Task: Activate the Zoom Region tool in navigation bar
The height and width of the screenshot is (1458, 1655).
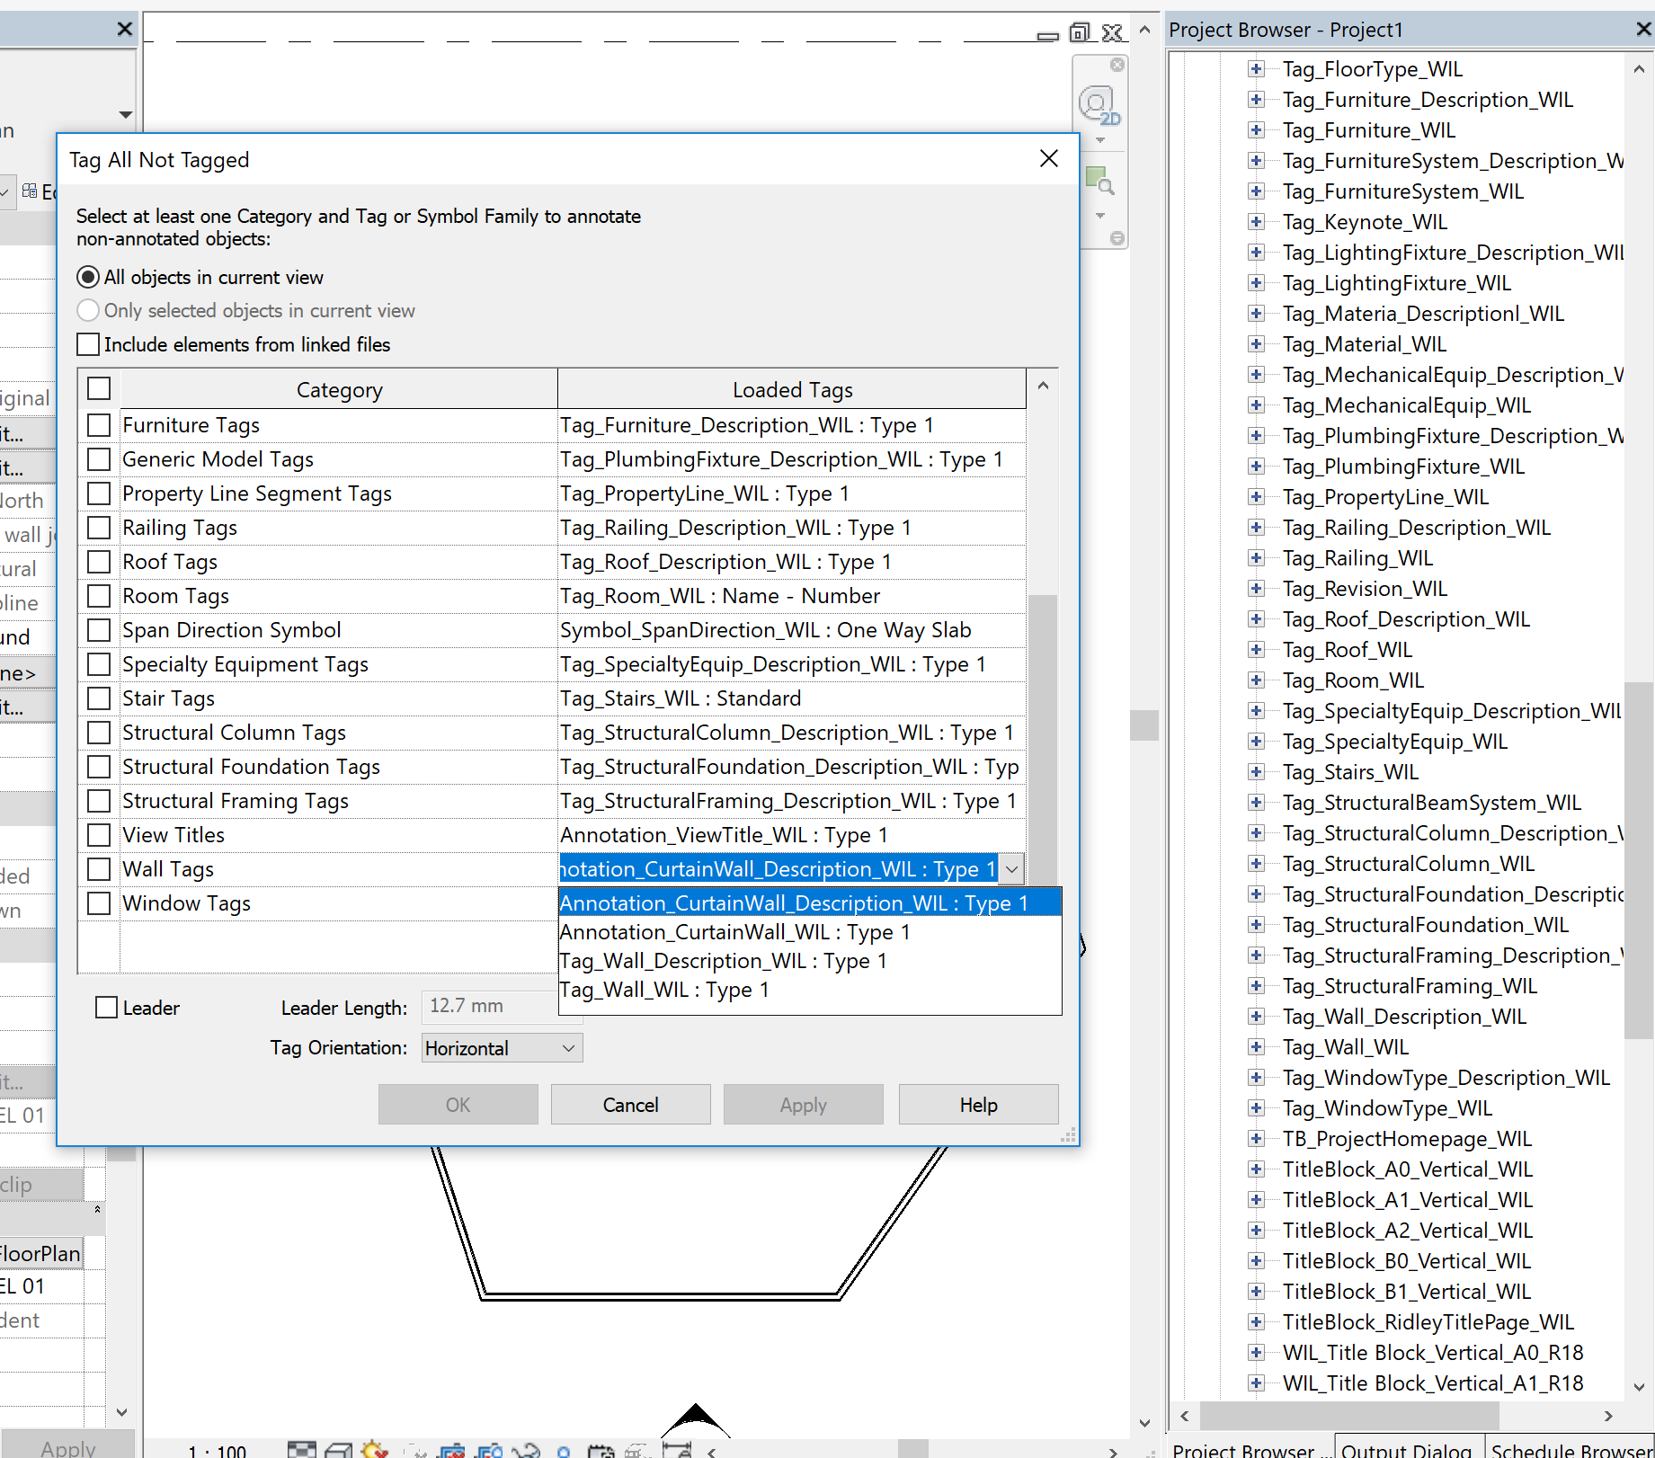Action: [1099, 181]
